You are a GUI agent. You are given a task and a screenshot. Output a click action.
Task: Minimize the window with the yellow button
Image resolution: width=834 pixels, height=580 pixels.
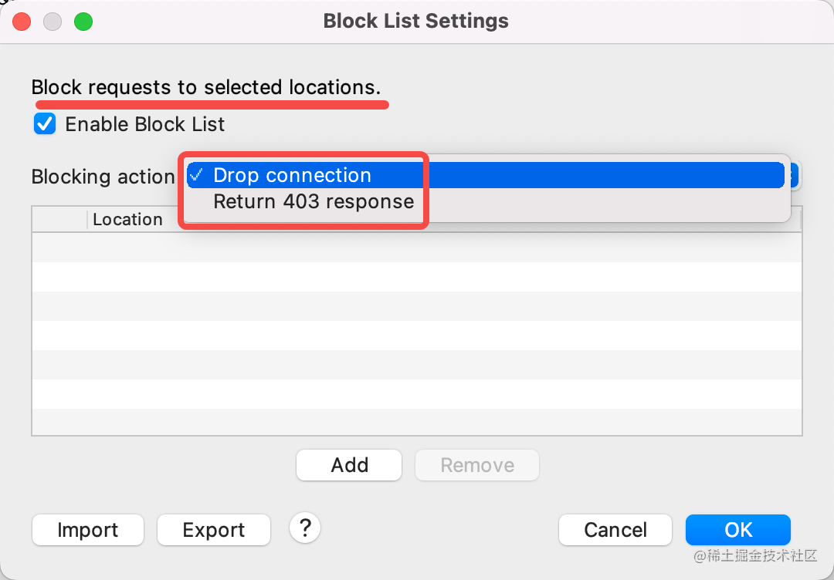[x=53, y=22]
